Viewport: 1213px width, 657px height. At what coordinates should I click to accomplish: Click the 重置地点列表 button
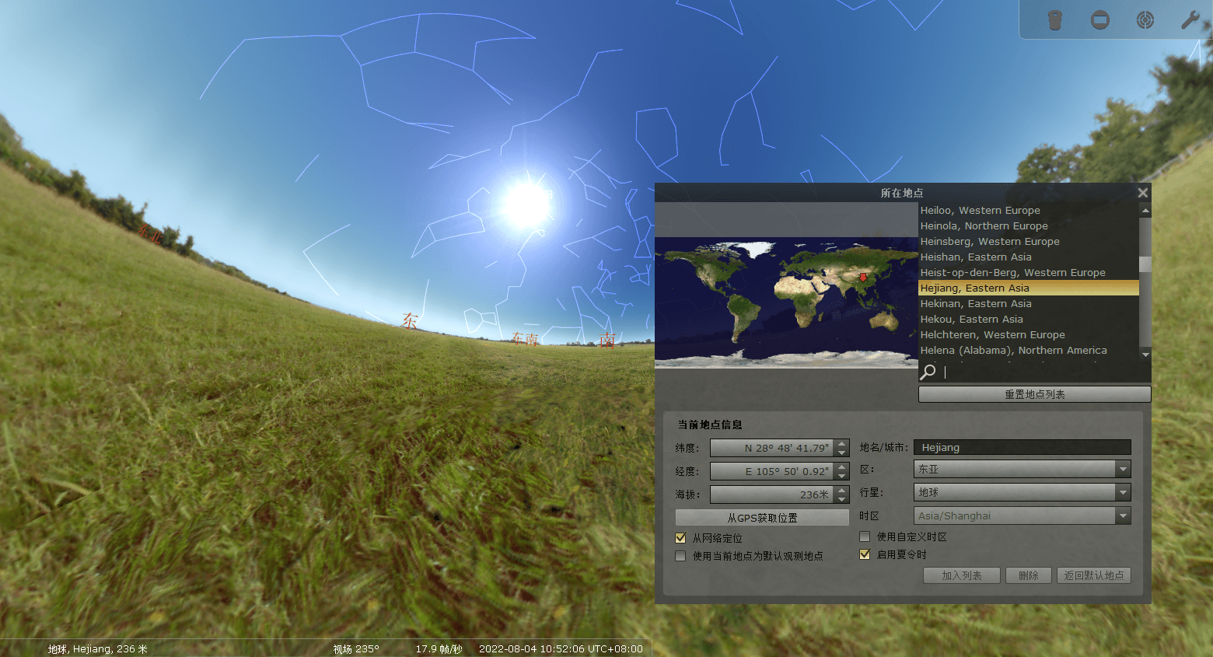[1034, 394]
